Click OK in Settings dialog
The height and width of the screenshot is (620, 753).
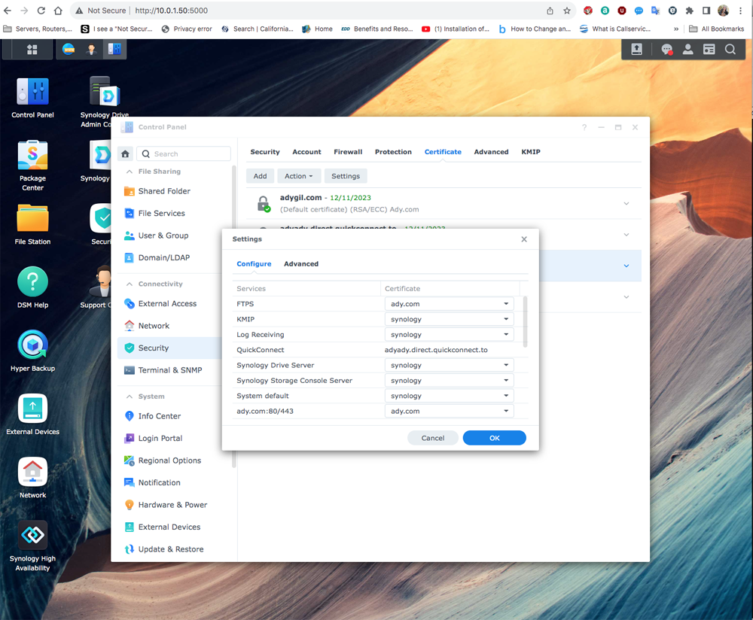click(x=494, y=438)
